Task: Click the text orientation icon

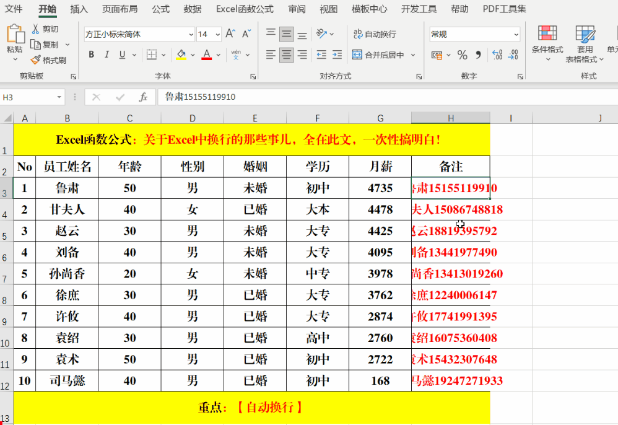Action: tap(321, 34)
